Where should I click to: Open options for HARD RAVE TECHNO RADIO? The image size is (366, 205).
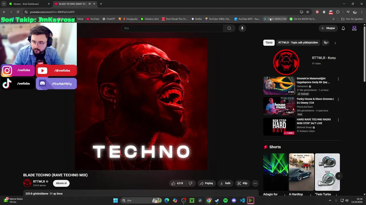(338, 120)
